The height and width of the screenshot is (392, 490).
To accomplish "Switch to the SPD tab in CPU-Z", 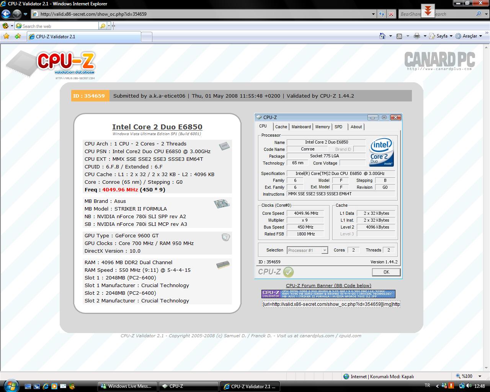I will [x=338, y=127].
